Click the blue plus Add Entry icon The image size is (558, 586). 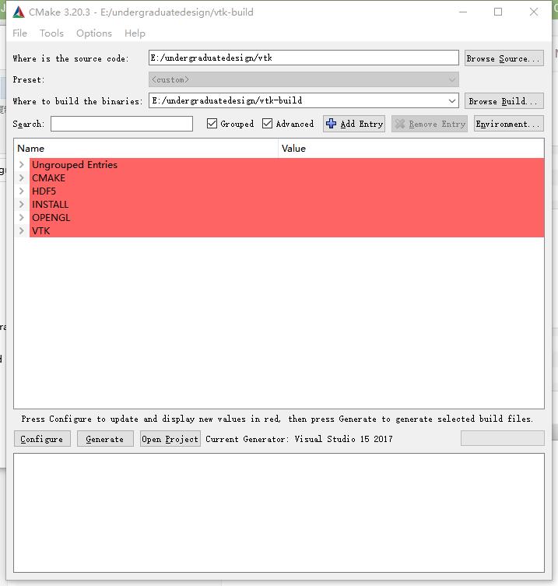pyautogui.click(x=331, y=123)
